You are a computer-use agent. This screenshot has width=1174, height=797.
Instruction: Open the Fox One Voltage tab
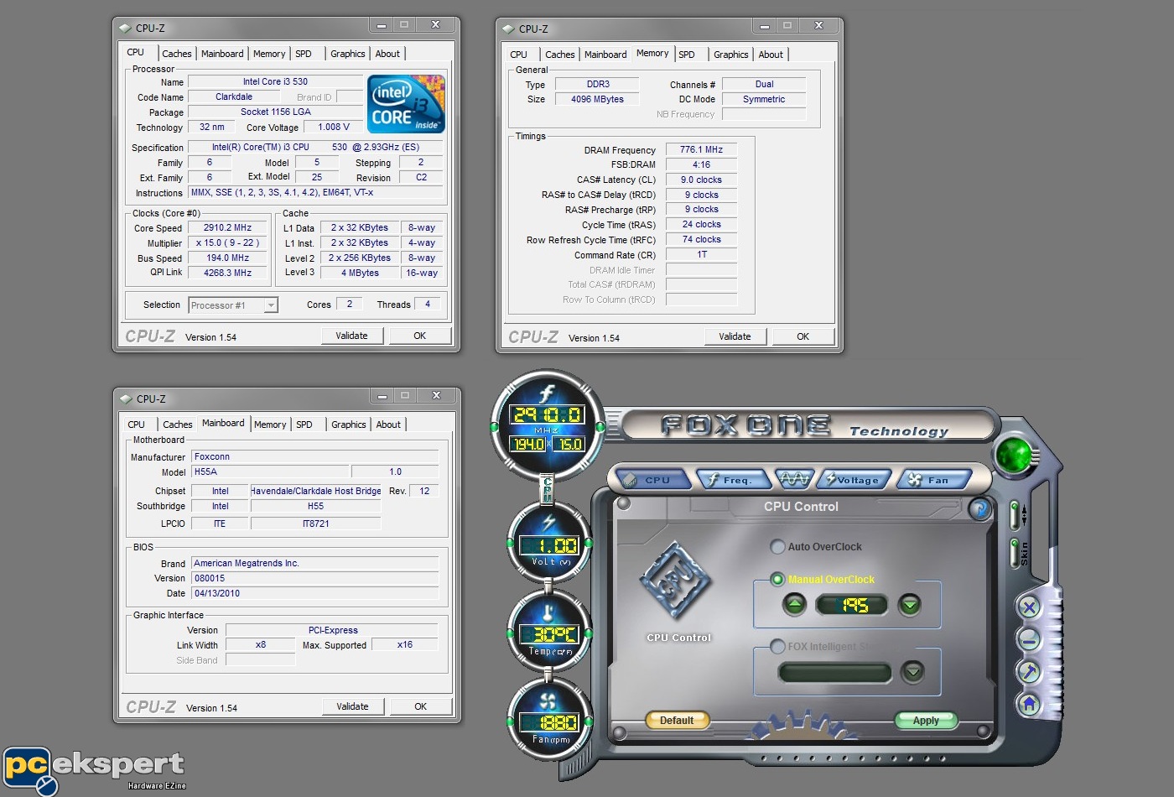coord(853,480)
